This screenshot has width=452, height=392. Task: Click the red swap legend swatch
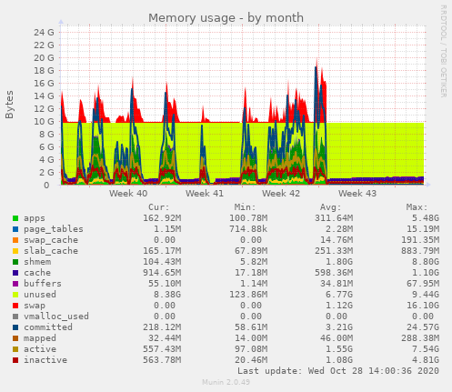(x=15, y=306)
